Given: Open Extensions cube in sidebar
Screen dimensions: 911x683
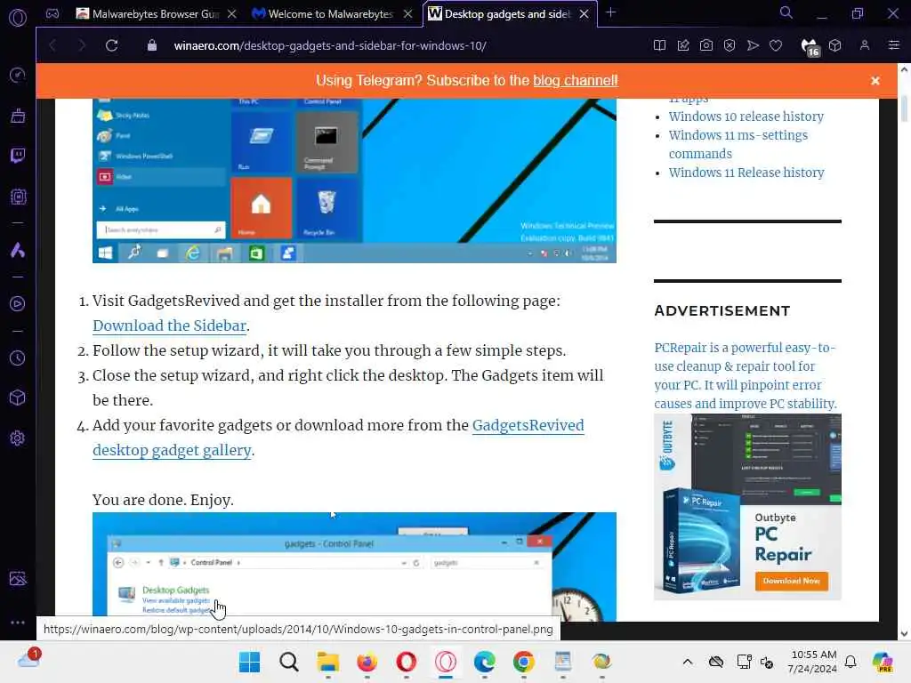Looking at the screenshot, I should click(x=18, y=398).
